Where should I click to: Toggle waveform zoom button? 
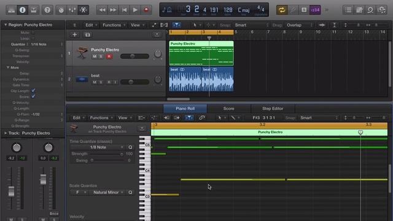[x=322, y=25]
